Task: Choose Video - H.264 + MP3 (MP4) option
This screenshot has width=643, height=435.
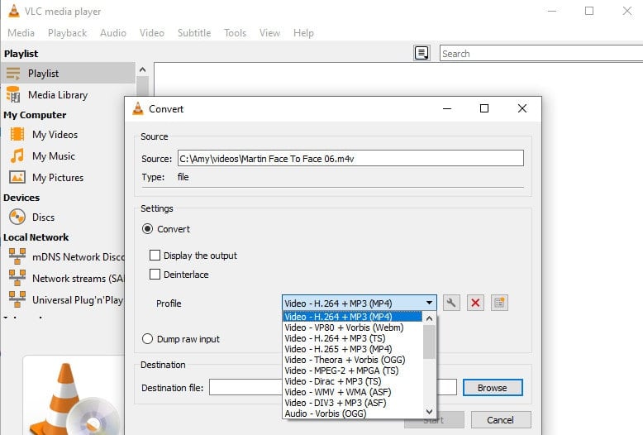Action: (352, 317)
